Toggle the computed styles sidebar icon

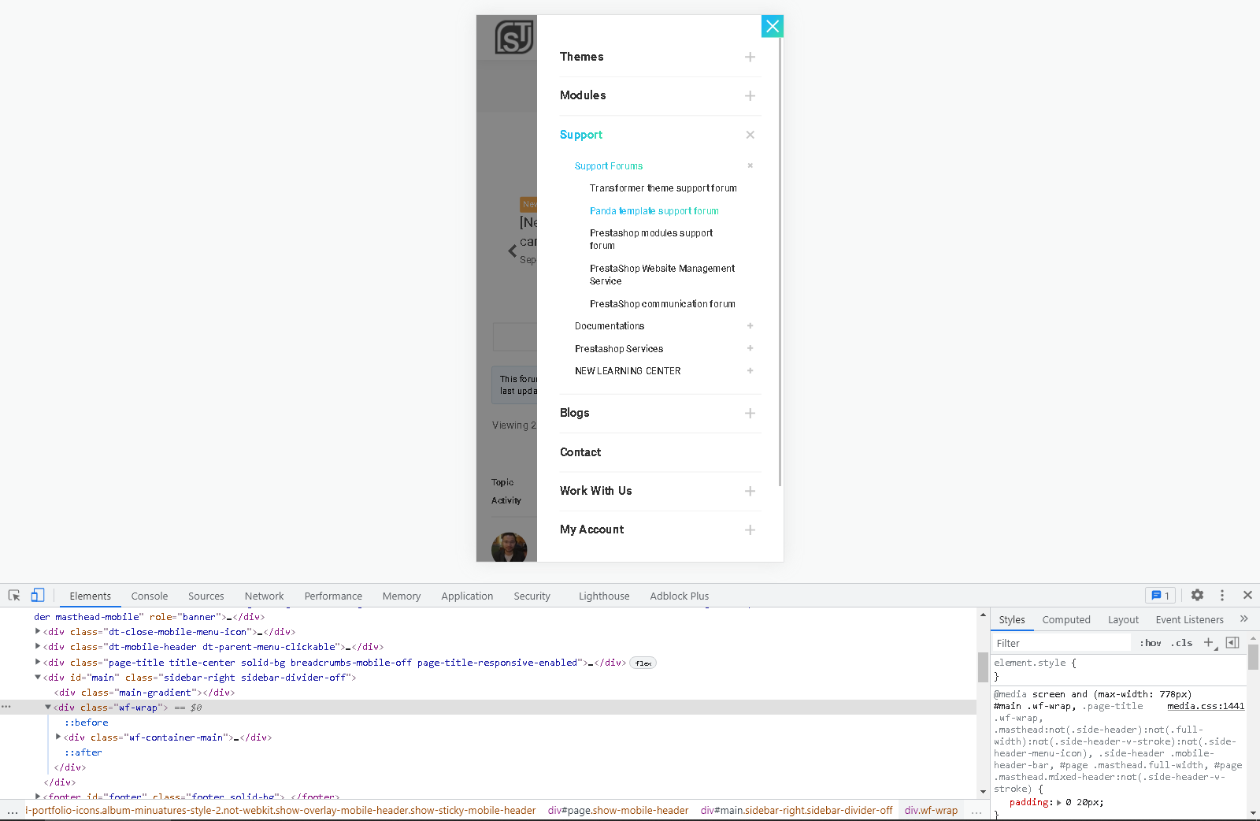(1232, 643)
